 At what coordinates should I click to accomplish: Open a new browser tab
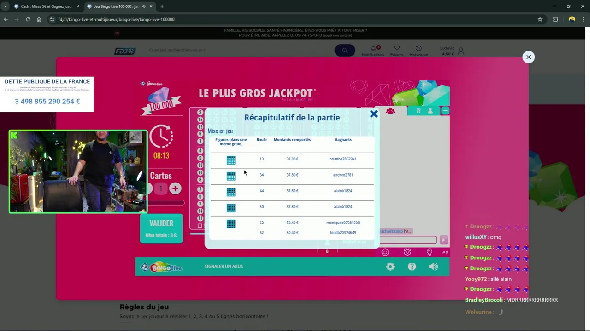click(x=162, y=6)
